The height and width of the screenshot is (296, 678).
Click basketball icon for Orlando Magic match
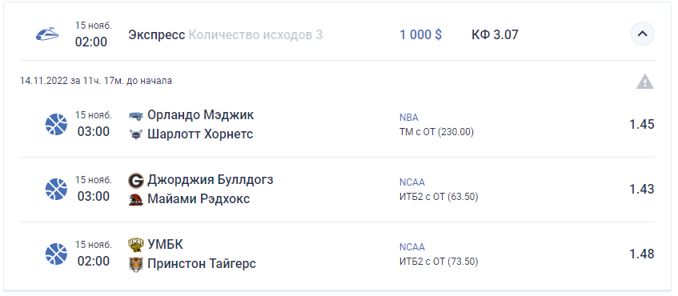56,125
